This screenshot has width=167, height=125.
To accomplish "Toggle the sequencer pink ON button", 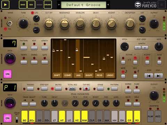I will click(8, 74).
